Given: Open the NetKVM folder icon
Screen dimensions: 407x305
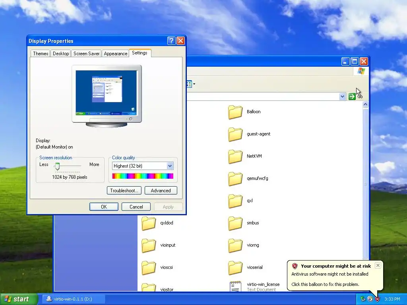Looking at the screenshot, I should point(235,156).
